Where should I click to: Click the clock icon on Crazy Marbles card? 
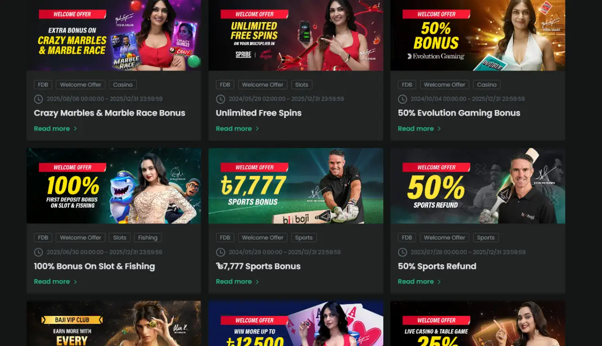click(x=38, y=99)
